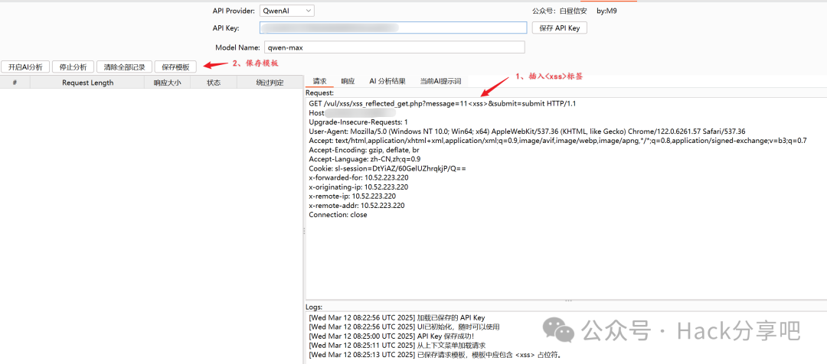The height and width of the screenshot is (364, 827).
Task: Sort by the # column header
Action: click(x=15, y=83)
